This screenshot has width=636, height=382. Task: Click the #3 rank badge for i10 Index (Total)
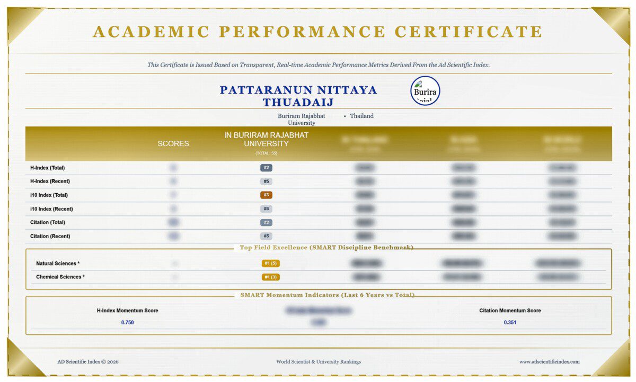click(x=266, y=195)
